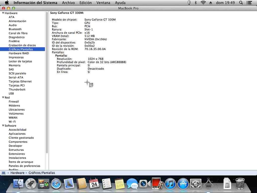Open the App Store dock icon
Screen dimensions: 257x193
click(x=183, y=184)
